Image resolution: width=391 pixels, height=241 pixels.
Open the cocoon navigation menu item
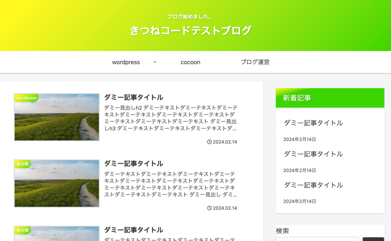point(190,62)
